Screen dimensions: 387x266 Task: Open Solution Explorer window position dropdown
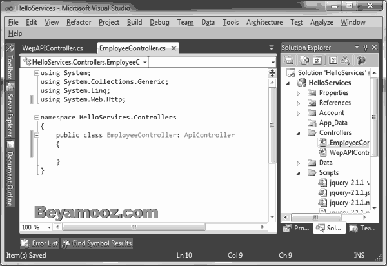(357, 47)
